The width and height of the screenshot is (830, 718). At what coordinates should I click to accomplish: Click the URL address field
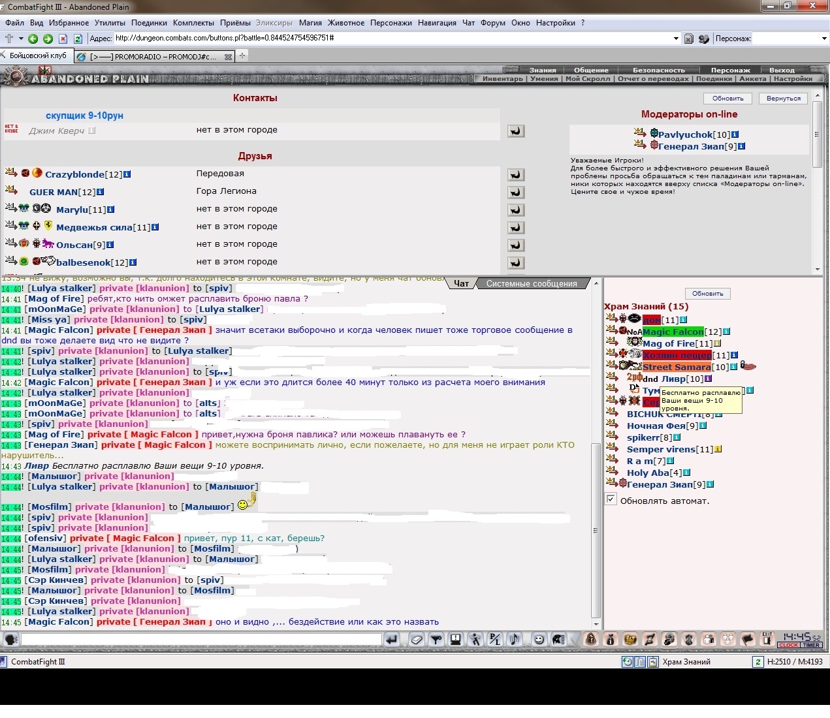click(x=392, y=39)
